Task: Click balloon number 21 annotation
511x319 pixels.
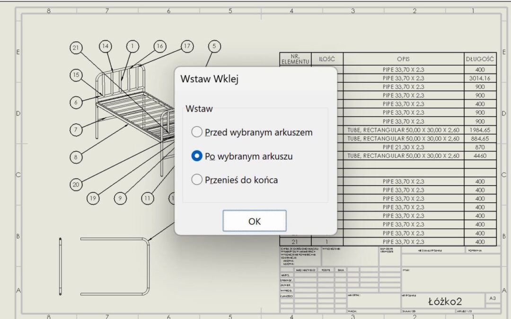Action: pyautogui.click(x=76, y=47)
